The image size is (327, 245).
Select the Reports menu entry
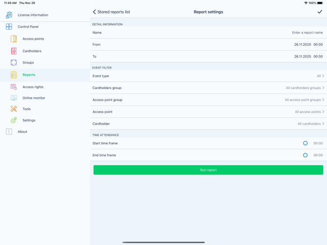coord(29,75)
